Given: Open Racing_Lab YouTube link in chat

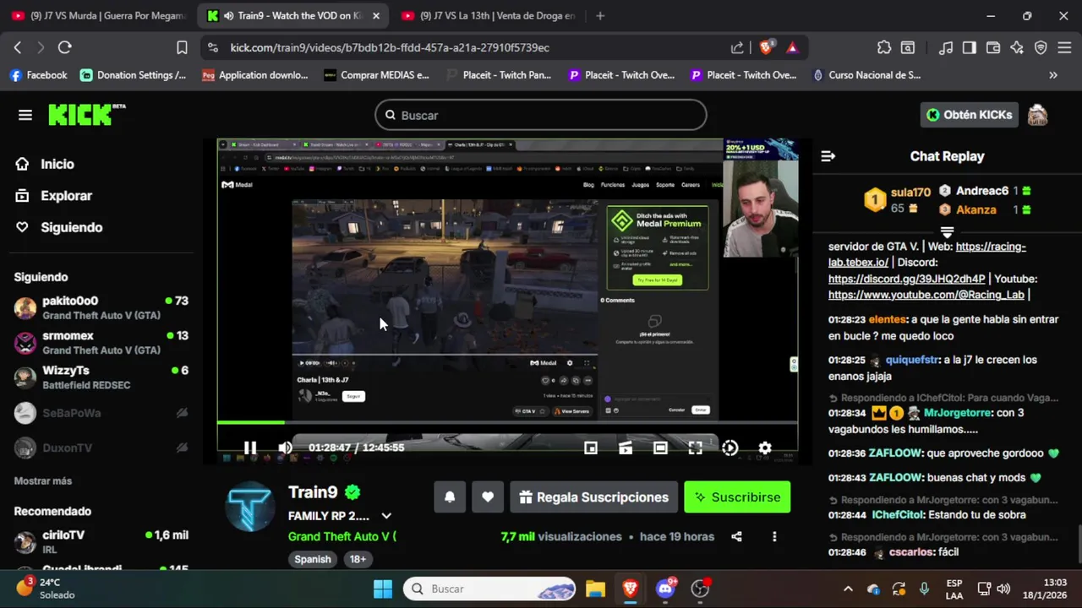Looking at the screenshot, I should coord(926,295).
